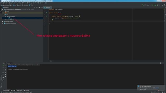Open the Run menu in menu bar

click(32, 3)
